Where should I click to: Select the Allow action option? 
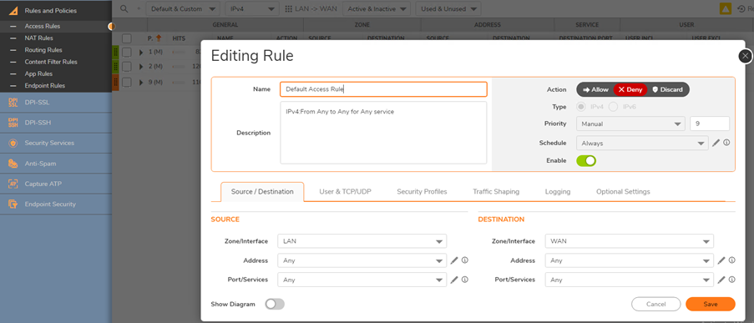click(x=595, y=89)
